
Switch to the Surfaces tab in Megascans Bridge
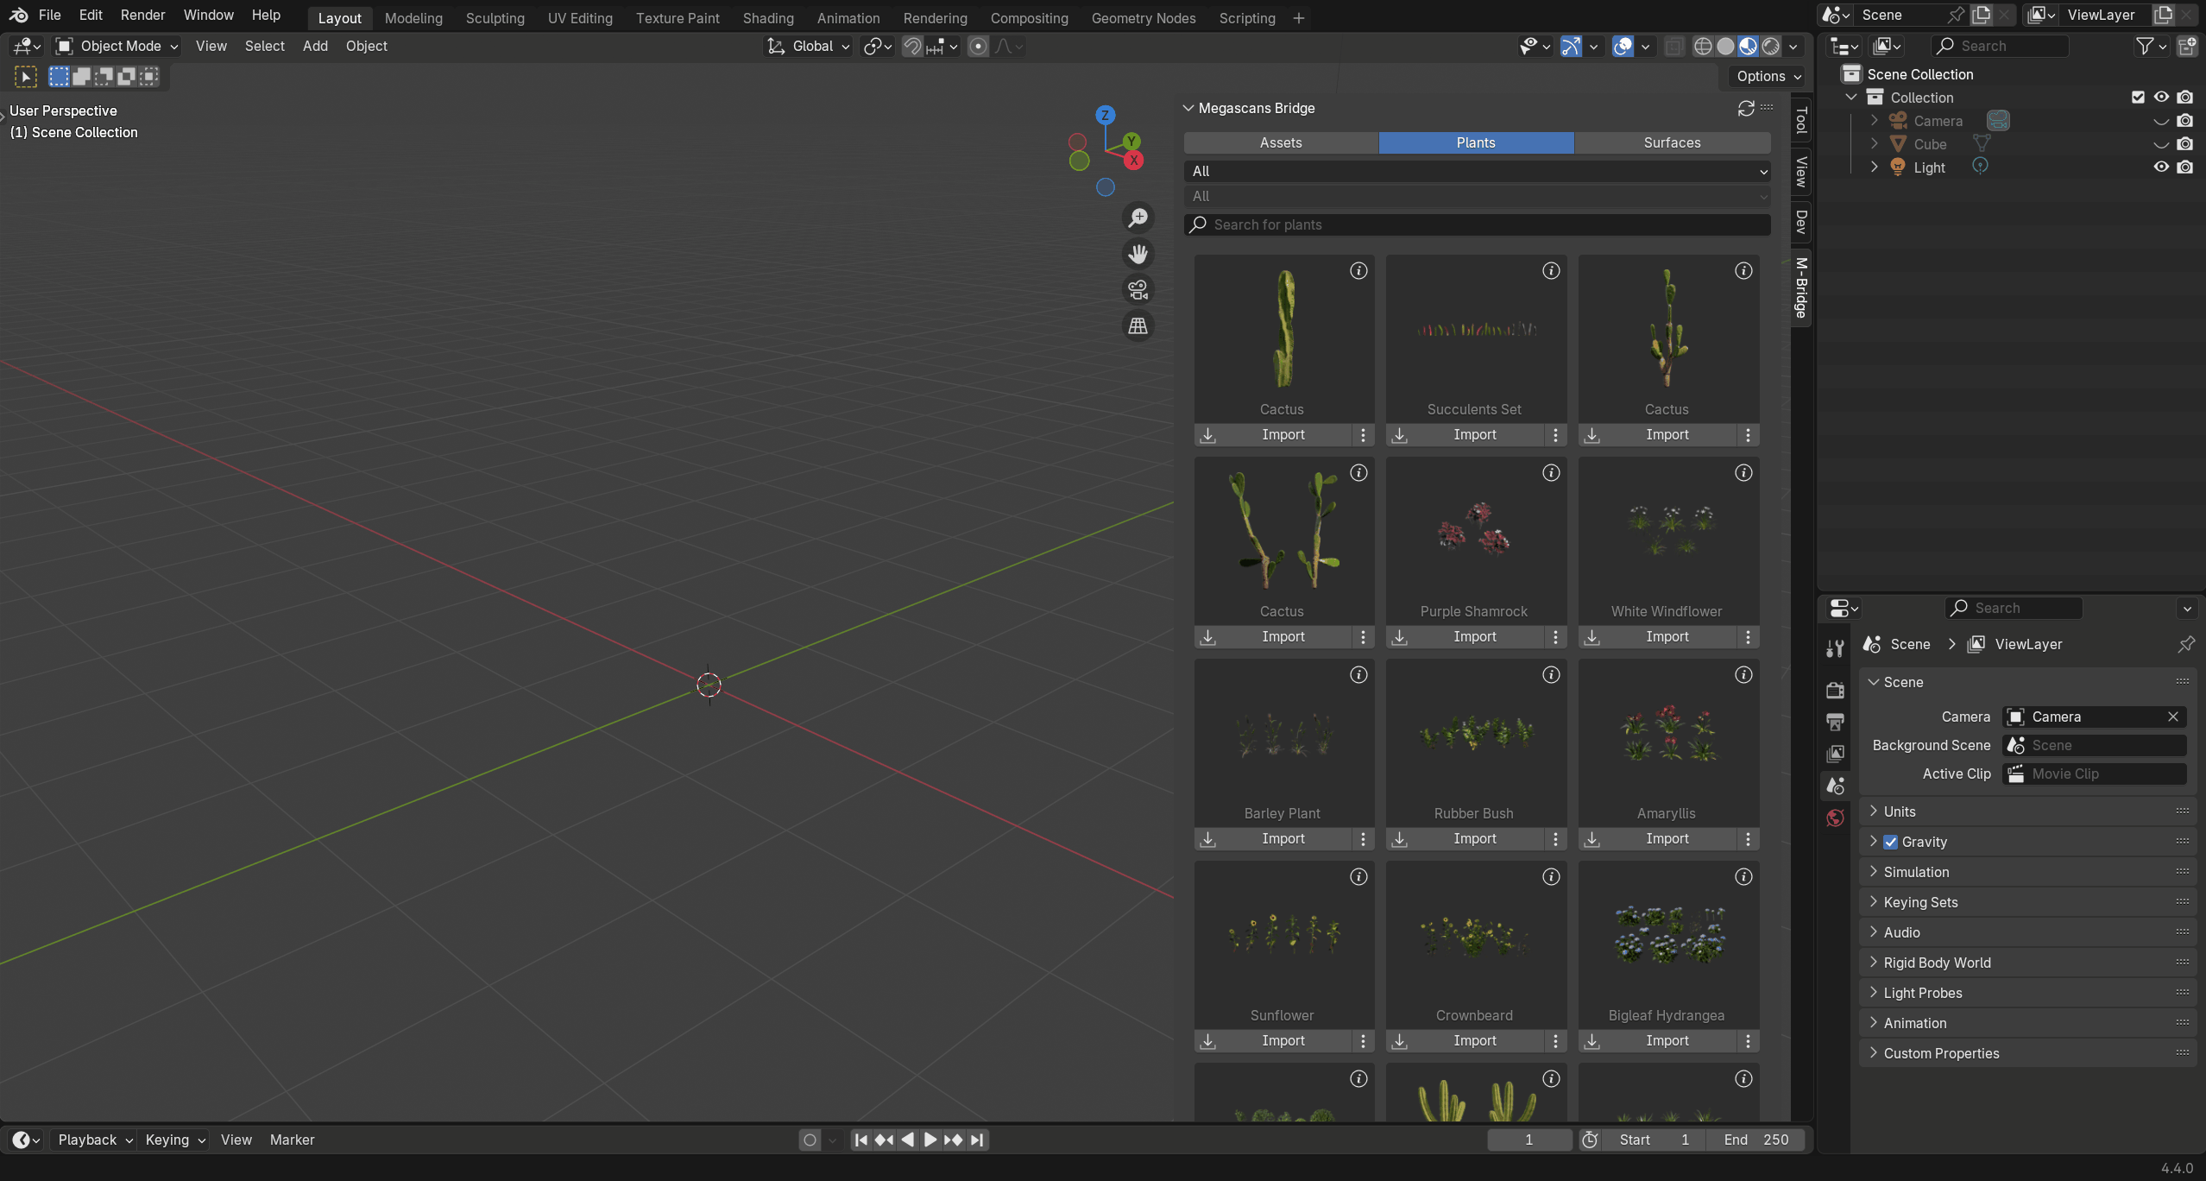tap(1672, 142)
